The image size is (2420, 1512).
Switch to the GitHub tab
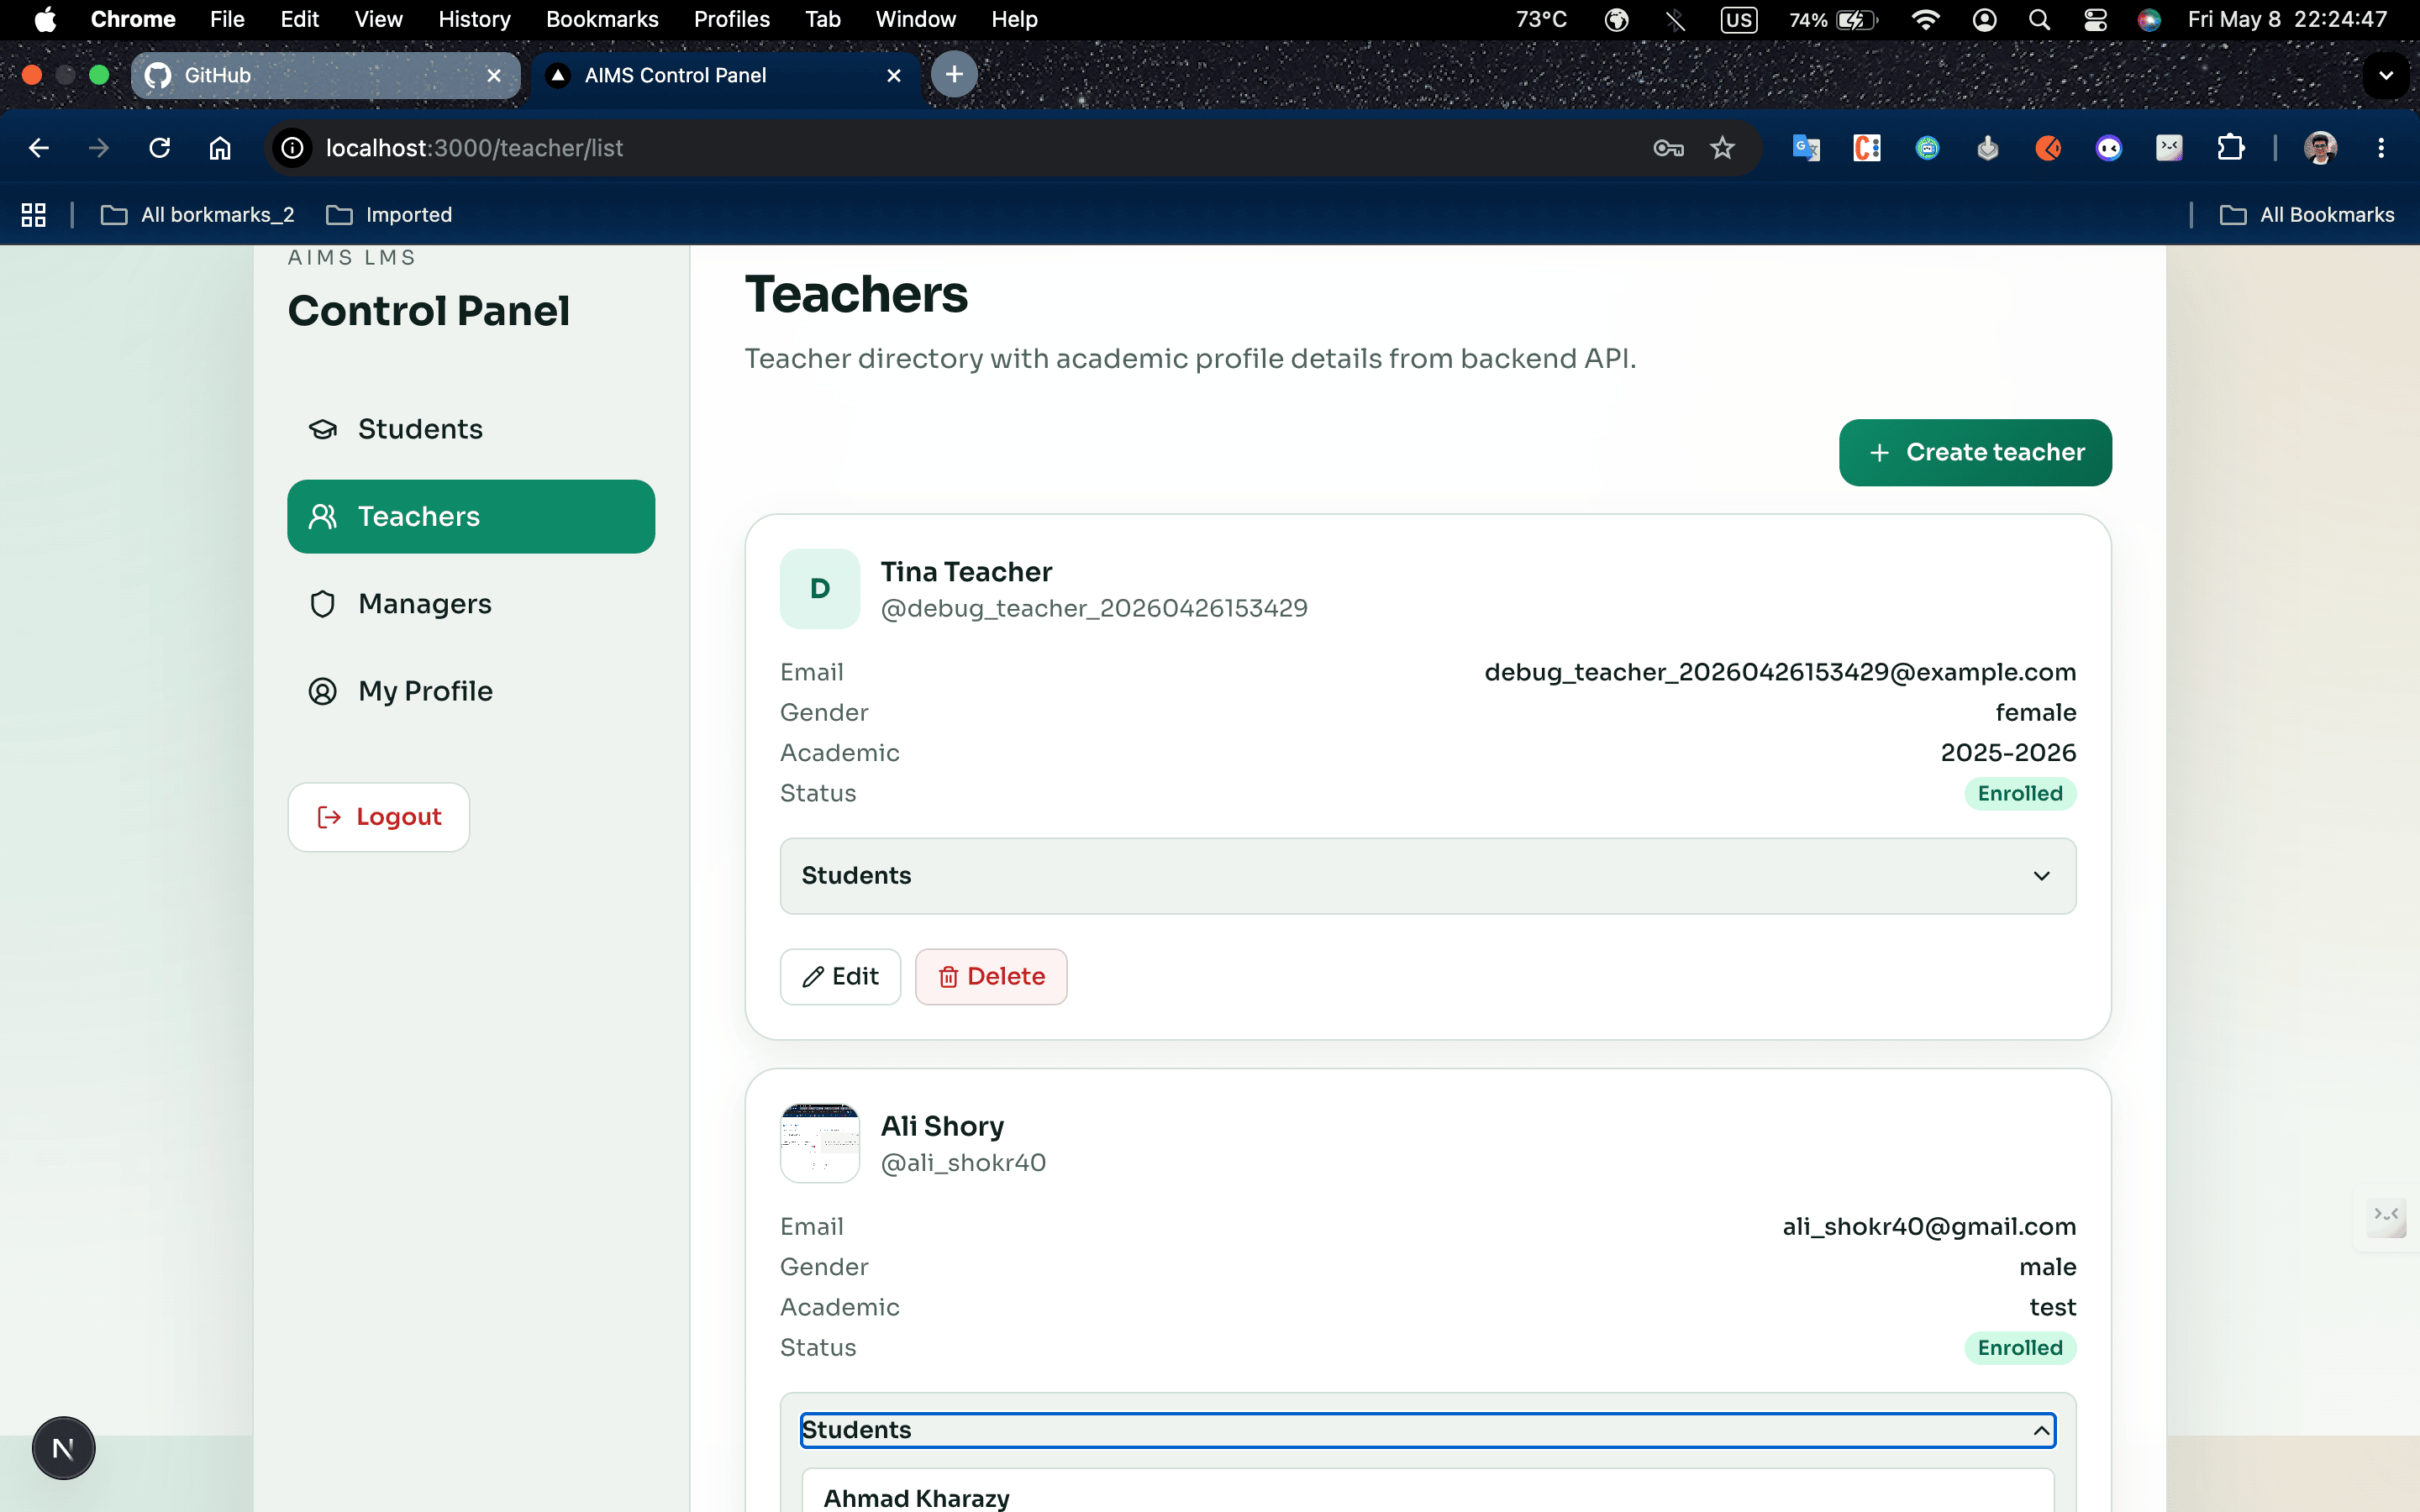326,75
